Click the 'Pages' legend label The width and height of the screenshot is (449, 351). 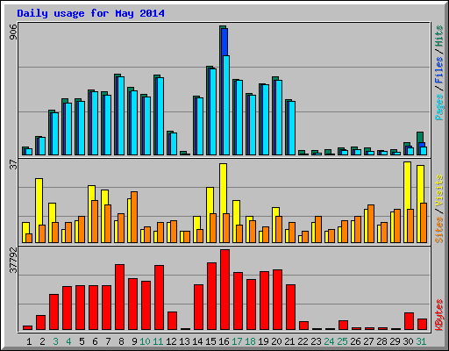pyautogui.click(x=438, y=107)
